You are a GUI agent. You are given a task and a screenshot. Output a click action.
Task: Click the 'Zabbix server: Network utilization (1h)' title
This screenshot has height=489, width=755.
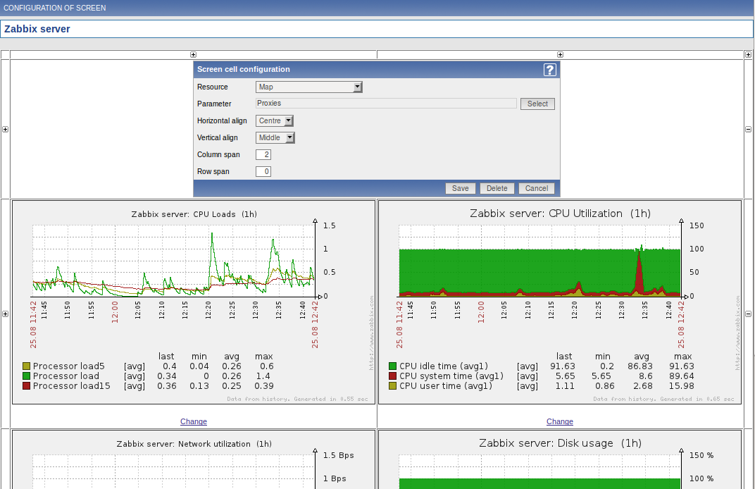click(x=194, y=444)
